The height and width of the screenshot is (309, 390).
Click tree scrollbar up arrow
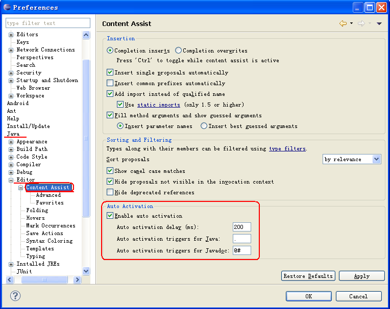tap(86, 35)
